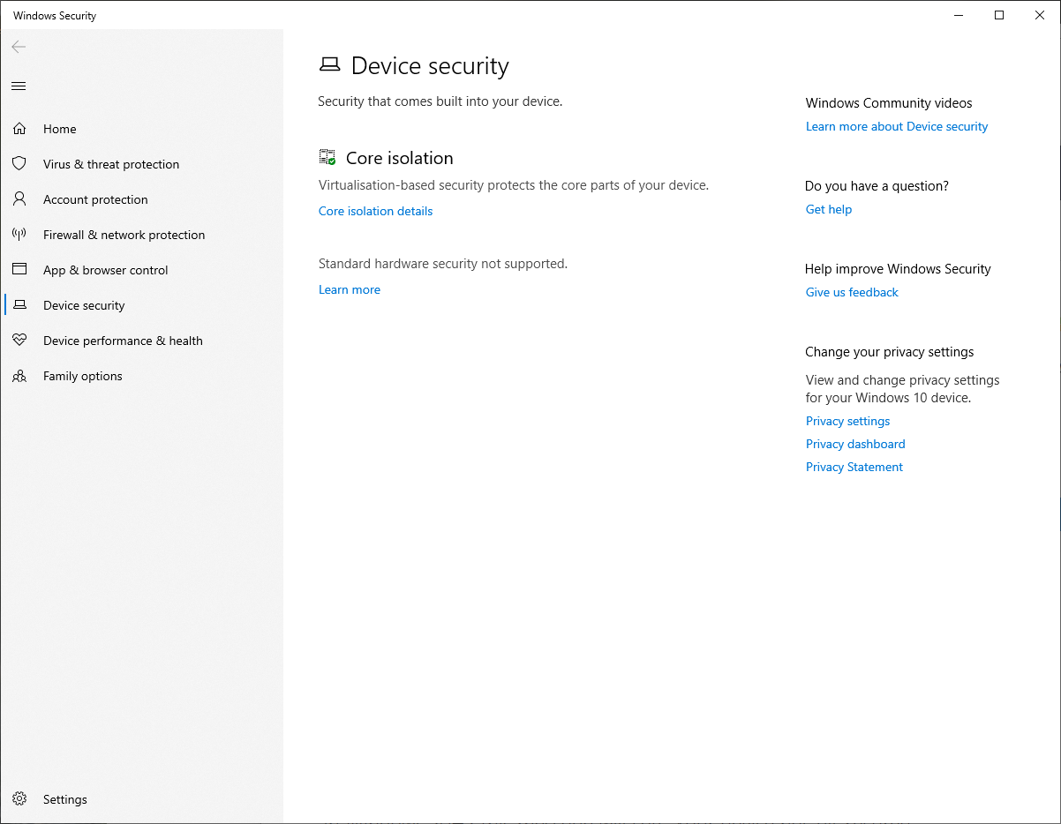
Task: Open Privacy dashboard link
Action: tap(855, 444)
